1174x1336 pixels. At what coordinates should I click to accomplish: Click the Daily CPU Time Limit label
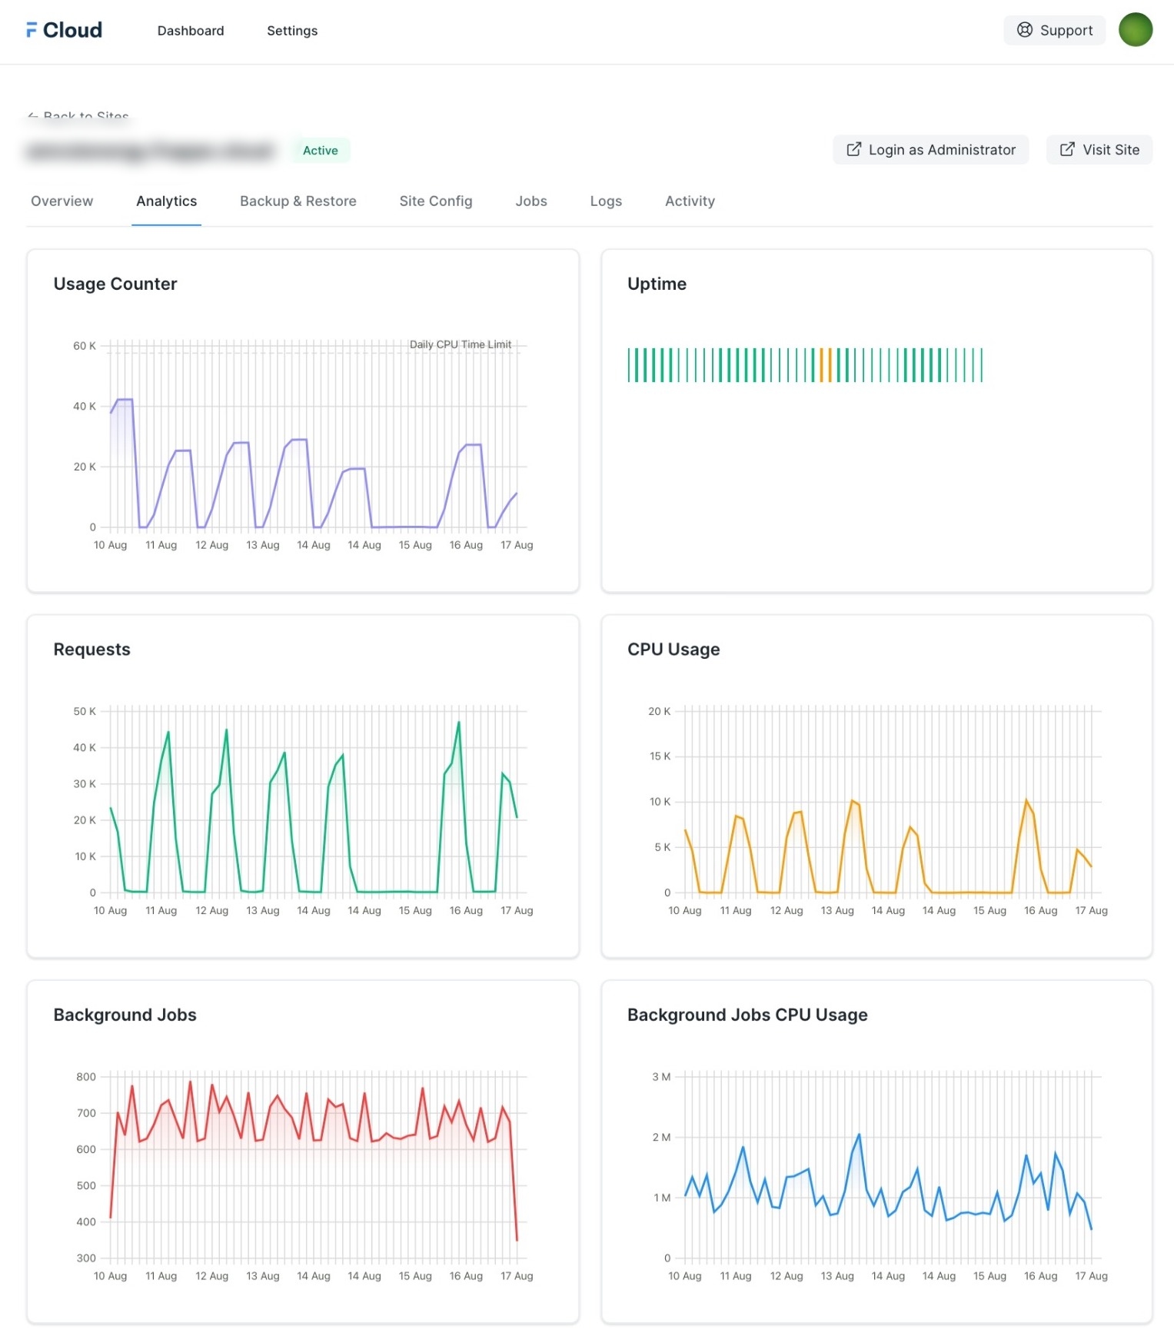click(x=460, y=344)
